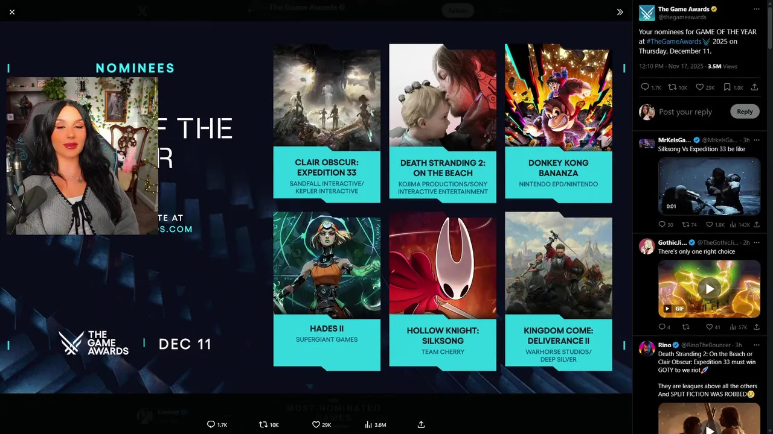Play the GIF in GothicJi's reply
Image resolution: width=773 pixels, height=434 pixels.
tap(709, 289)
